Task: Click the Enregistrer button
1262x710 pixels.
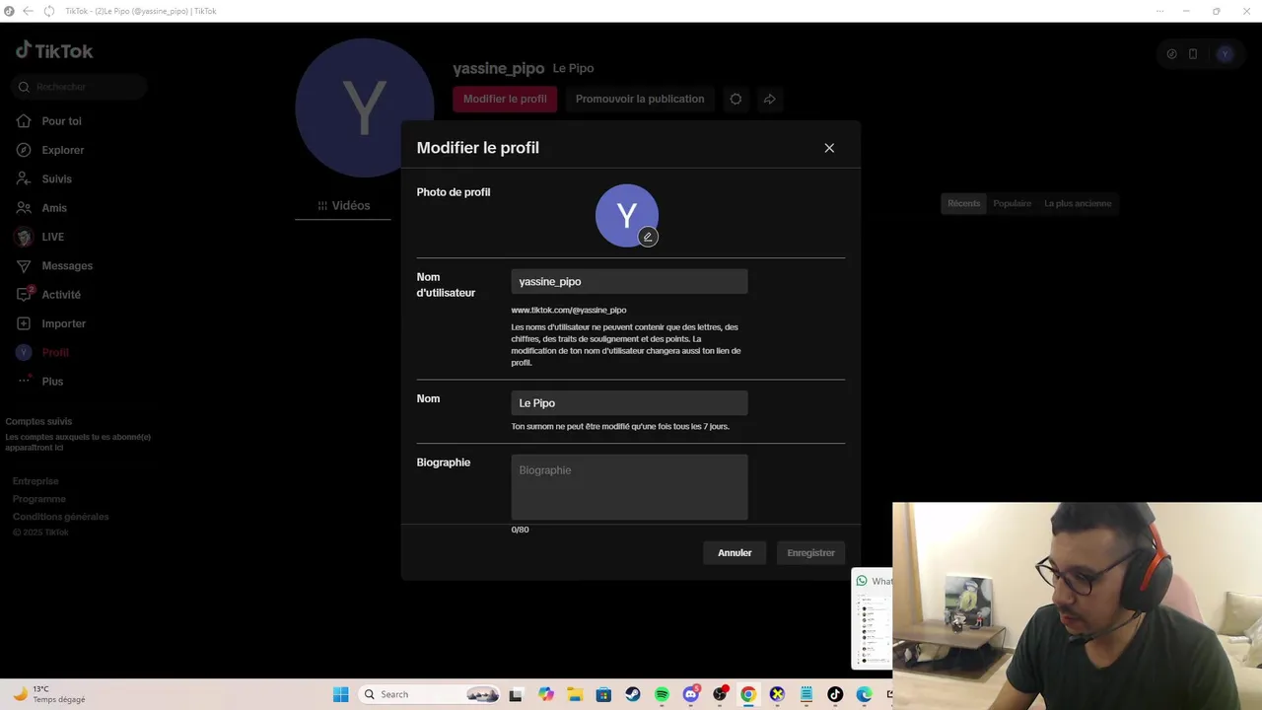Action: [810, 553]
